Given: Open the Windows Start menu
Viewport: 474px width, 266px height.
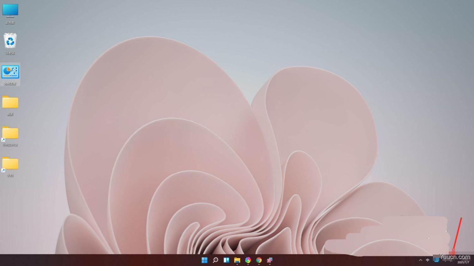Looking at the screenshot, I should click(x=204, y=260).
